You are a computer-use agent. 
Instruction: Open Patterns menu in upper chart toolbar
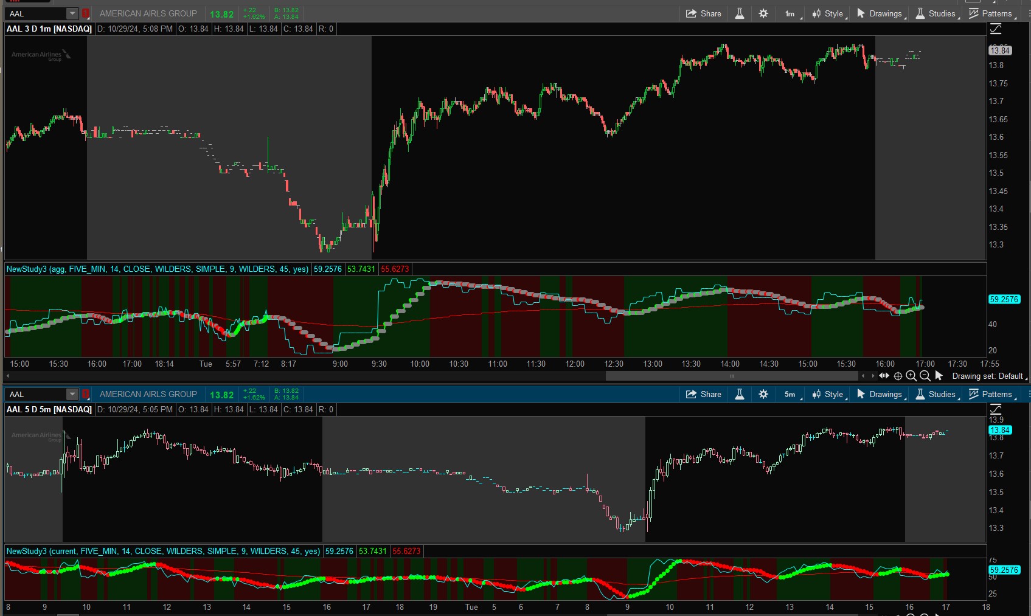tap(993, 13)
